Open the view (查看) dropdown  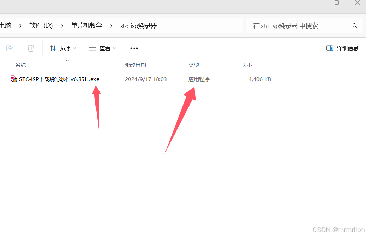coord(102,48)
